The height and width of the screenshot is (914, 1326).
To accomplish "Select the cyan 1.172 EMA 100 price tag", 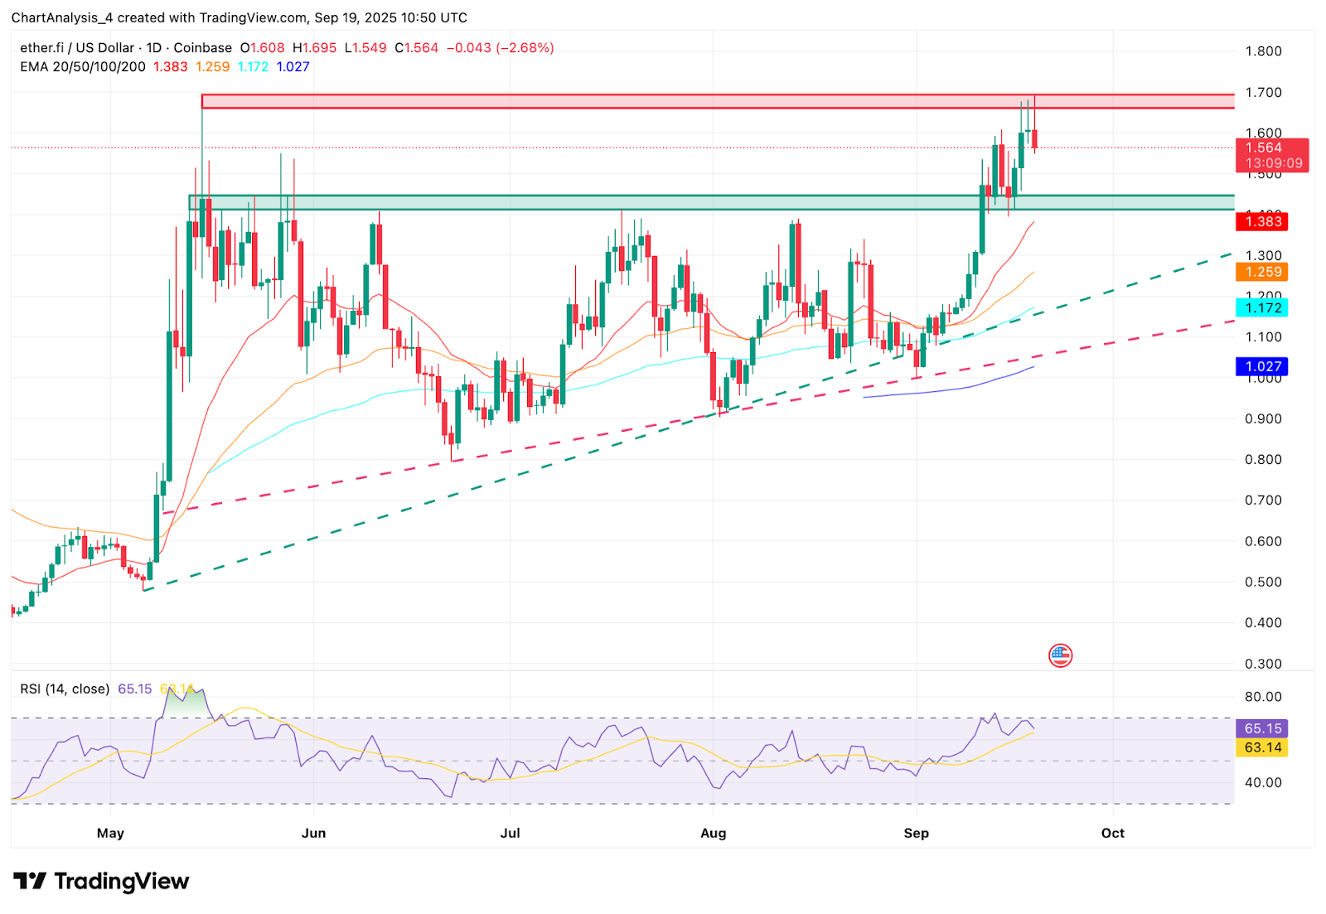I will 1263,308.
